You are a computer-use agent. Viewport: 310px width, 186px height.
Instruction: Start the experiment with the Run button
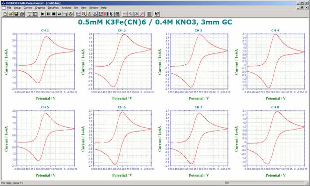click(x=43, y=14)
